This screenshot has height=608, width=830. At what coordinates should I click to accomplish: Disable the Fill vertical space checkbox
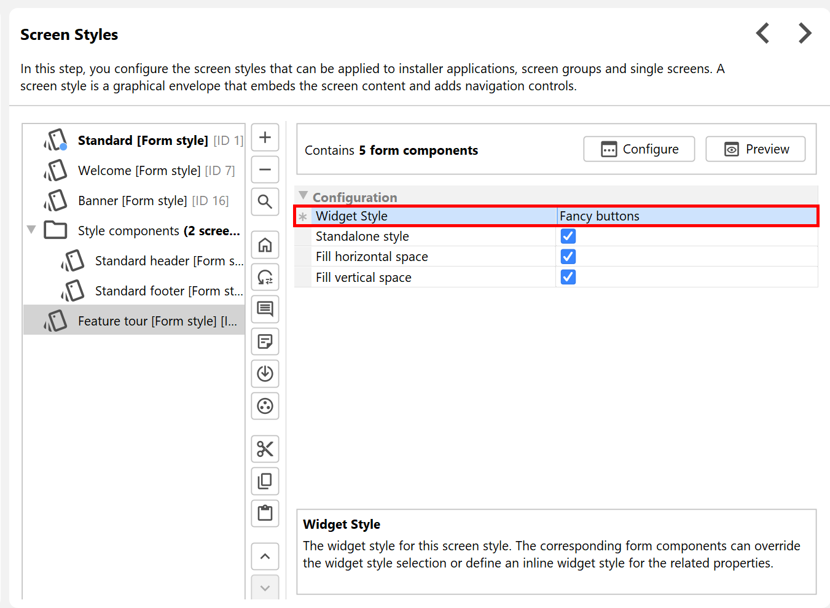coord(568,278)
